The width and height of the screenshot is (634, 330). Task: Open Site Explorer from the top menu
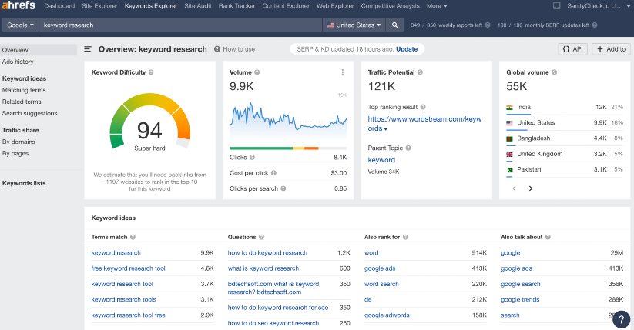(99, 6)
